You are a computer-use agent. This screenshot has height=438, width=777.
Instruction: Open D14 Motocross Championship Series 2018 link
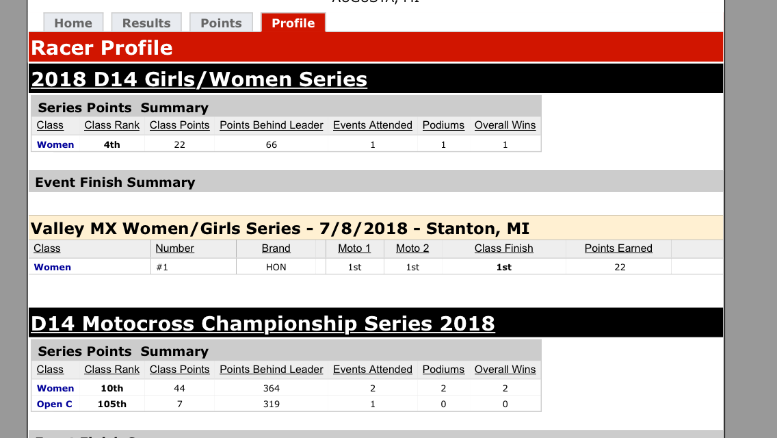263,324
